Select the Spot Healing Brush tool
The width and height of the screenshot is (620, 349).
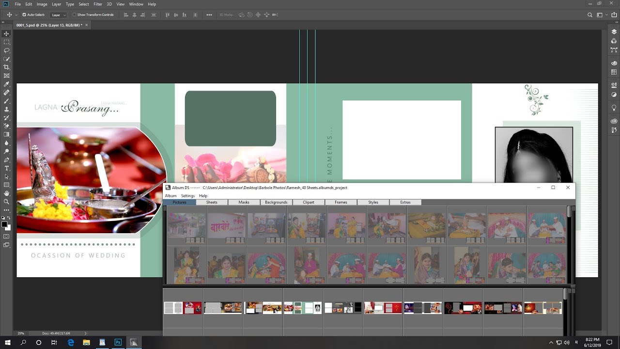(6, 92)
